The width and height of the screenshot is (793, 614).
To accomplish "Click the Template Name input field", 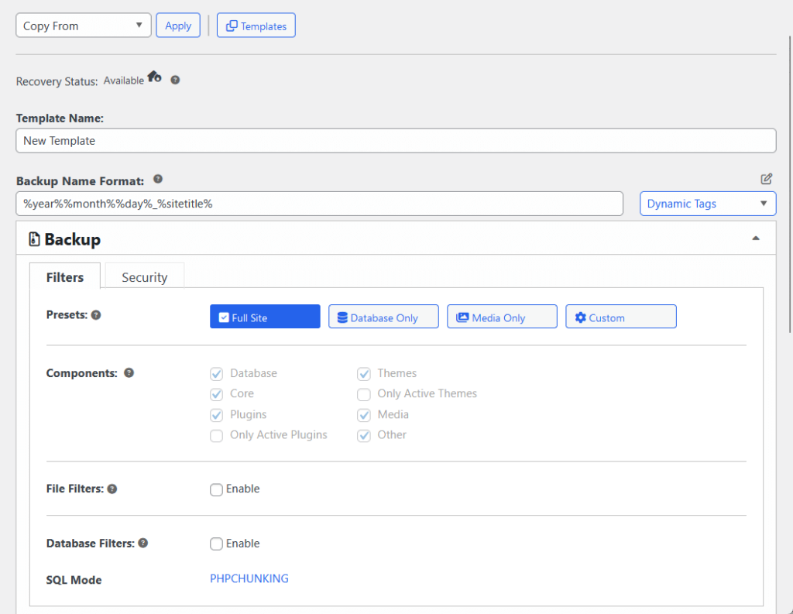I will 396,141.
